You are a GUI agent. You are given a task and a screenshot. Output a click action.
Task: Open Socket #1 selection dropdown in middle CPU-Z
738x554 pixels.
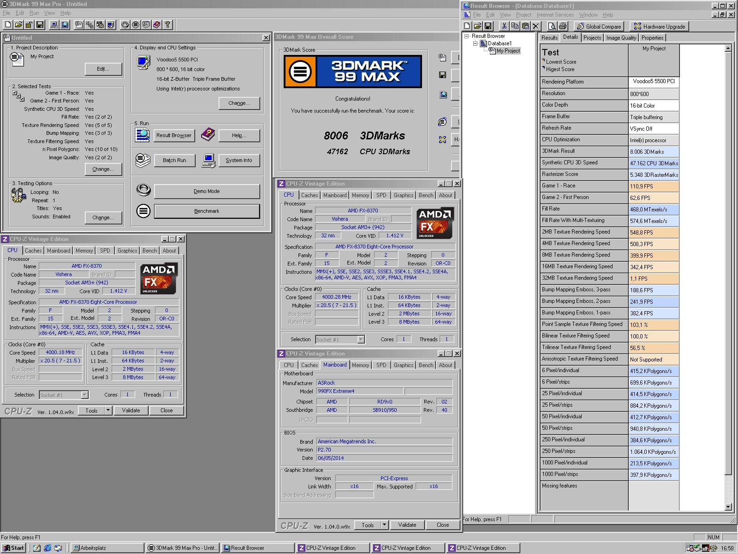[x=361, y=340]
